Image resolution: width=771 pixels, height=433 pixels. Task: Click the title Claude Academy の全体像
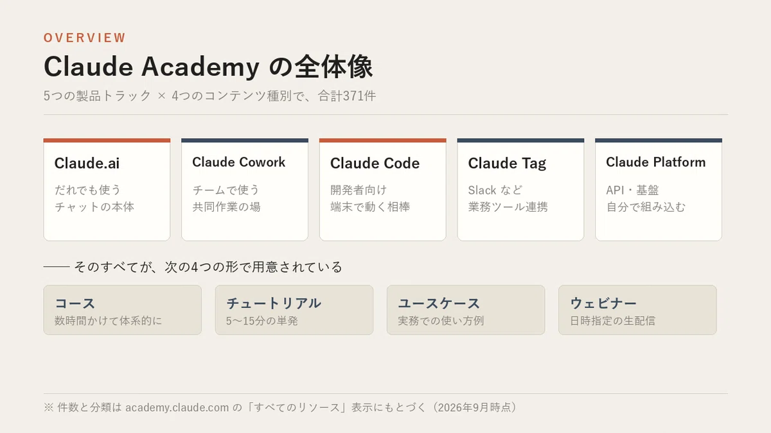click(208, 67)
